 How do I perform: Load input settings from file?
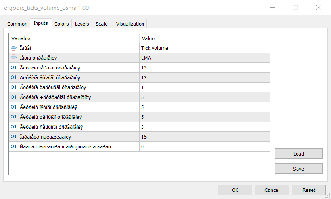pos(298,154)
